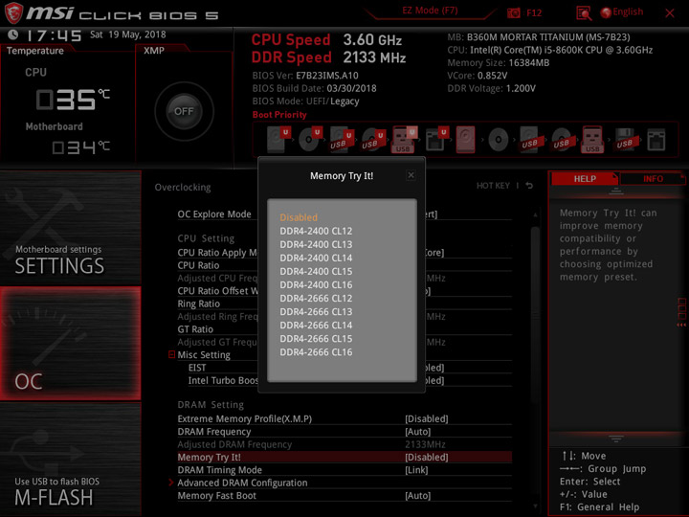Choose DDR4-2400 CL12 preset

(x=316, y=231)
